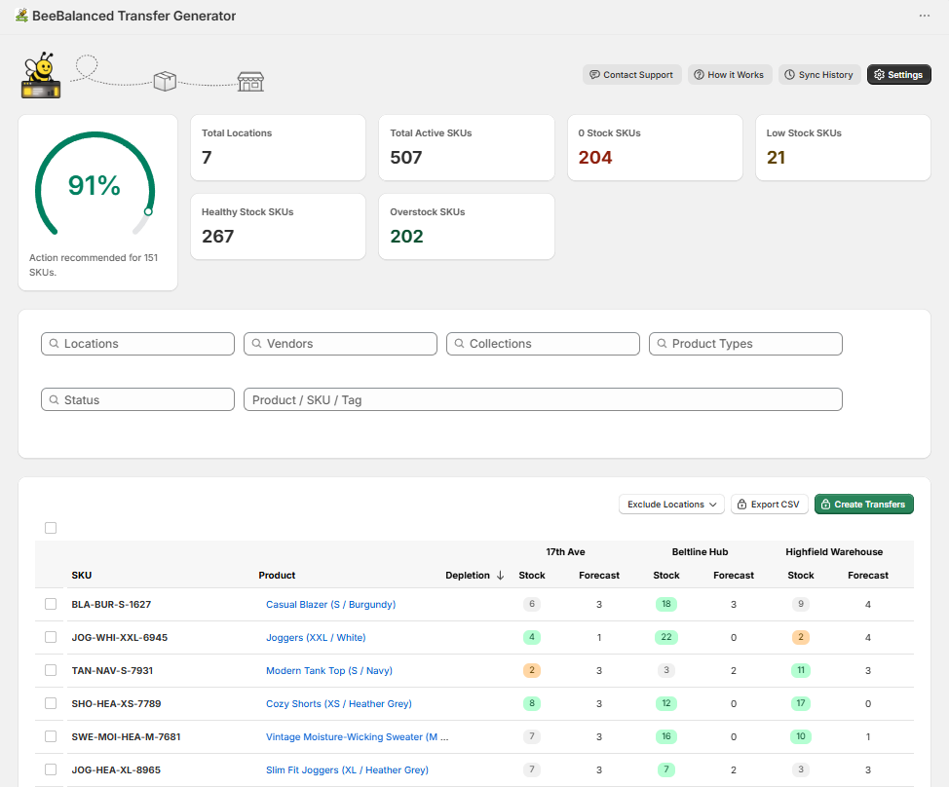Export the table as CSV
Image resolution: width=949 pixels, height=787 pixels.
[770, 504]
